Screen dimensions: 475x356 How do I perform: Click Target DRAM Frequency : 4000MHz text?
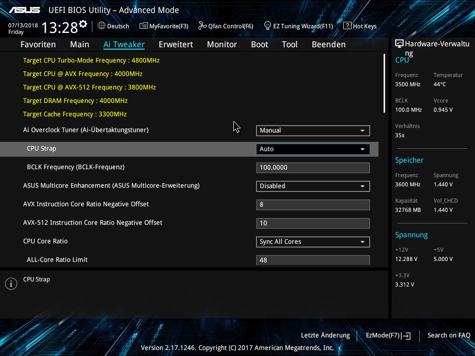pos(75,101)
